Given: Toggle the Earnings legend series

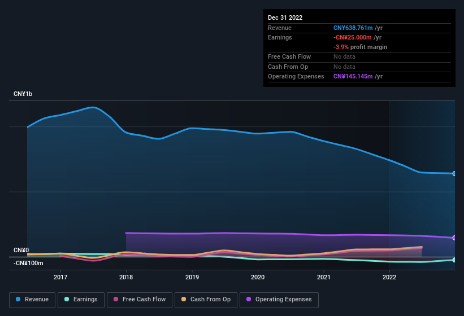Looking at the screenshot, I should [x=81, y=300].
